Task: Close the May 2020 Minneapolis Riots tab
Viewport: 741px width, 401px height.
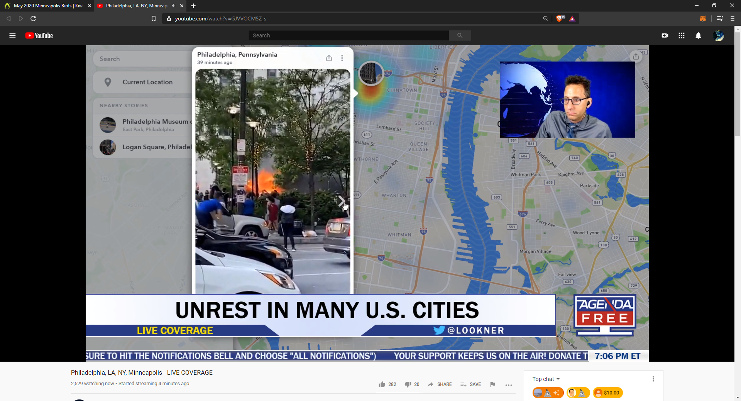Action: (90, 6)
